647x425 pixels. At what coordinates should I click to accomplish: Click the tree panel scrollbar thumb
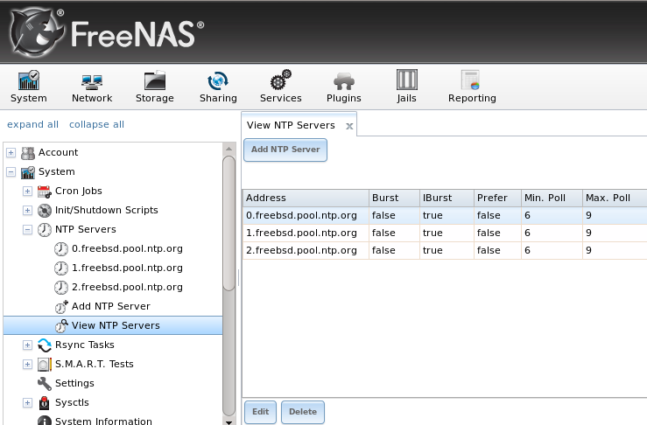[229, 224]
